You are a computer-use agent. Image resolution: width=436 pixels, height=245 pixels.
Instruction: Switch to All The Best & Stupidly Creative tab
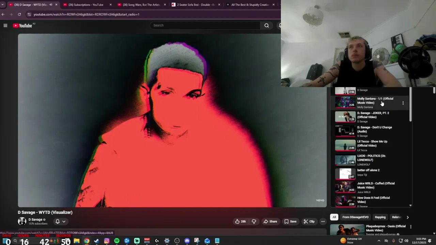(x=250, y=5)
